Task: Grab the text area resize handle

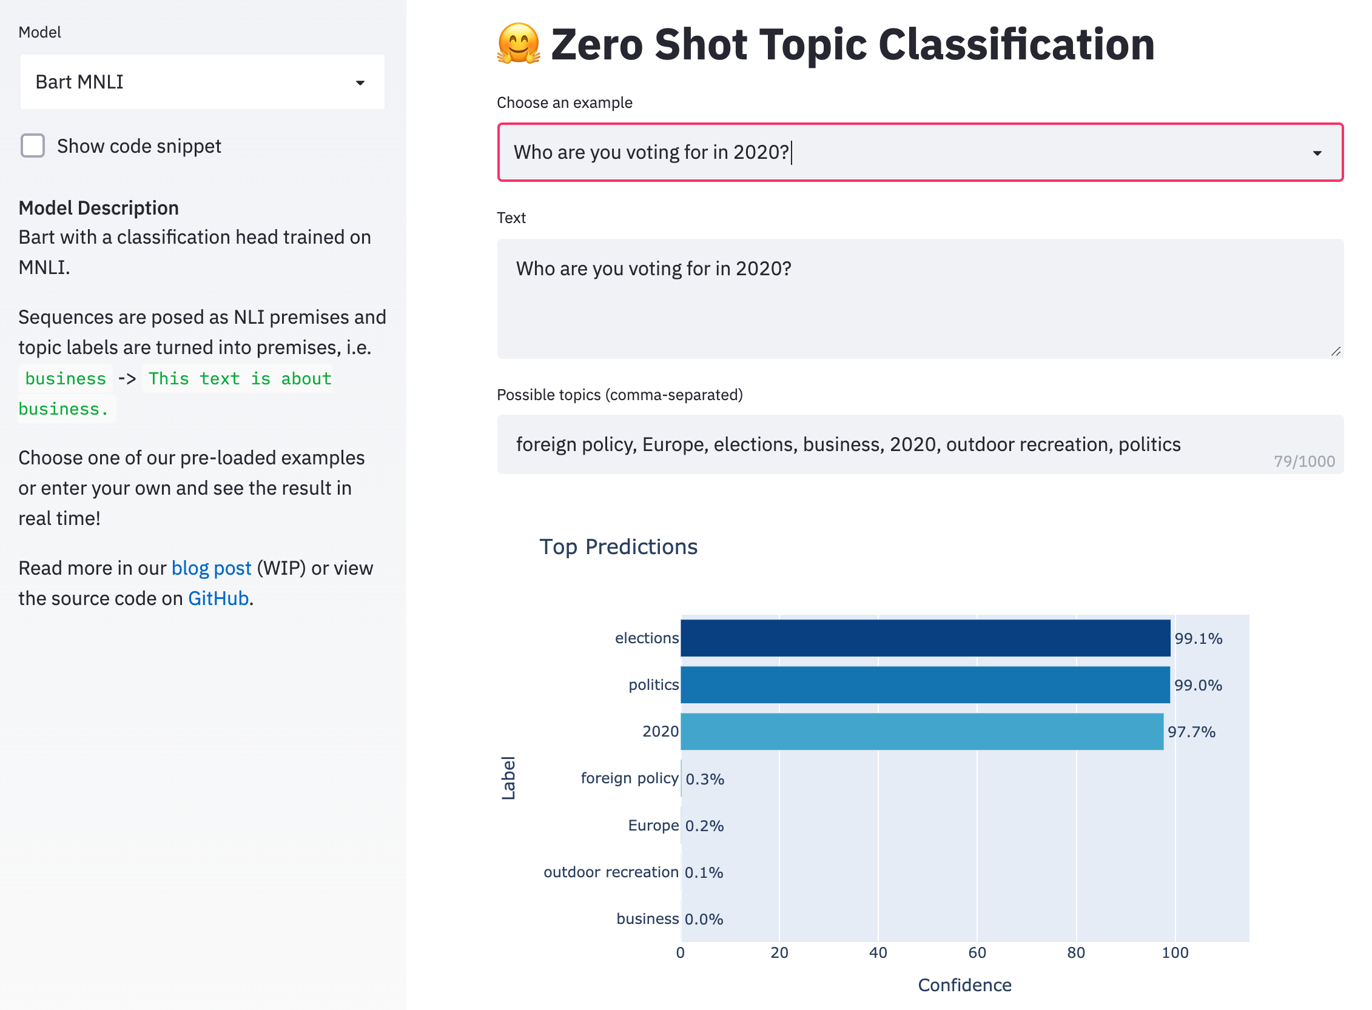Action: pyautogui.click(x=1335, y=351)
